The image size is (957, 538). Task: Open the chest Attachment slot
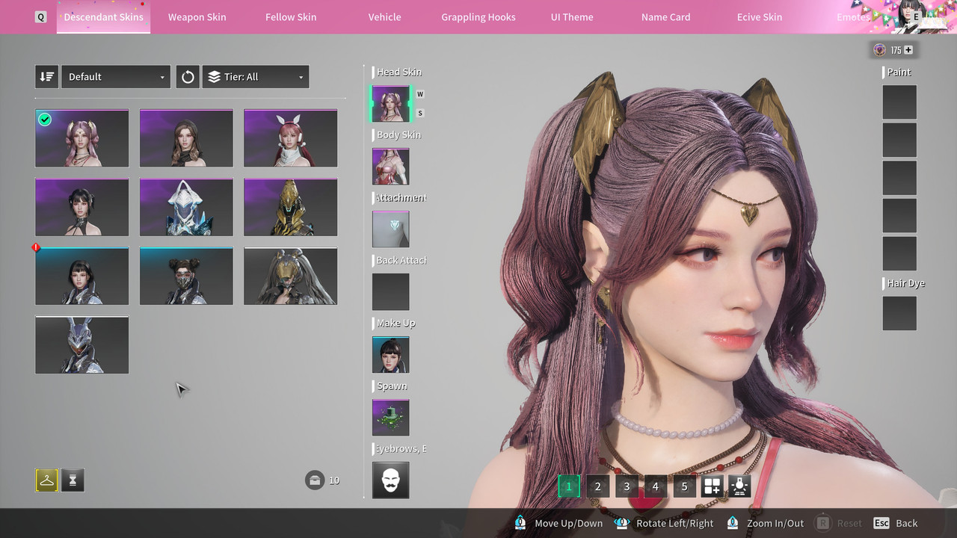point(391,229)
